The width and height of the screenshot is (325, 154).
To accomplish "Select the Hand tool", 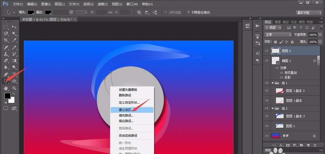I will click(x=6, y=88).
